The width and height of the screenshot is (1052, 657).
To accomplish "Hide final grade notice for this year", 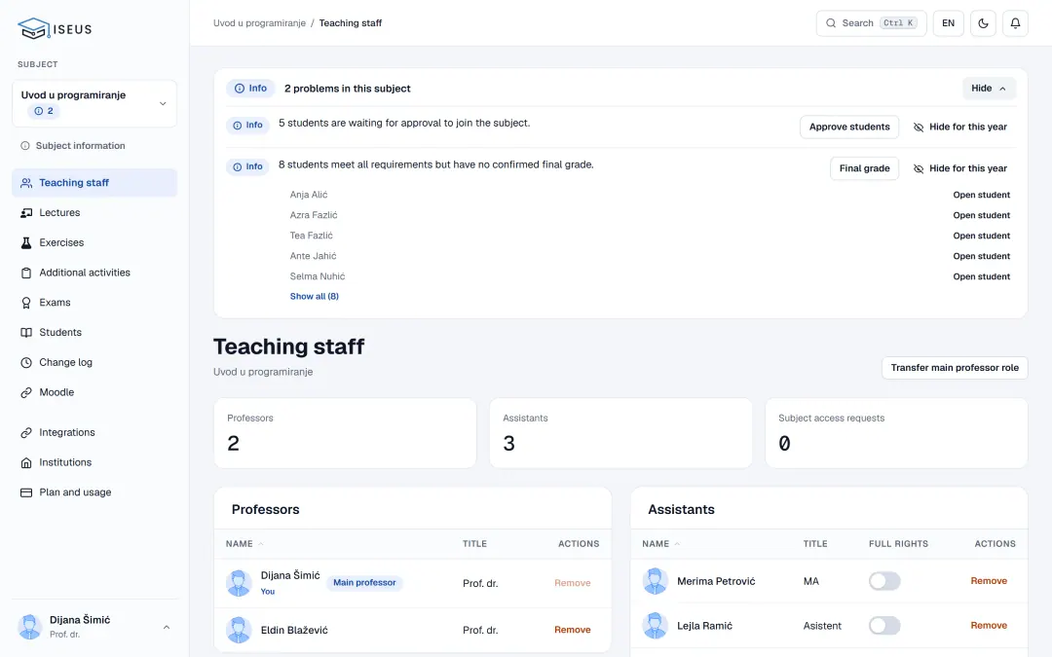I will 960,168.
